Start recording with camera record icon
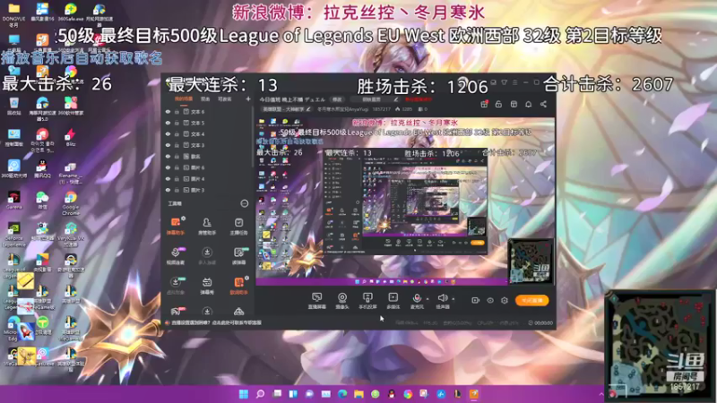 (475, 300)
